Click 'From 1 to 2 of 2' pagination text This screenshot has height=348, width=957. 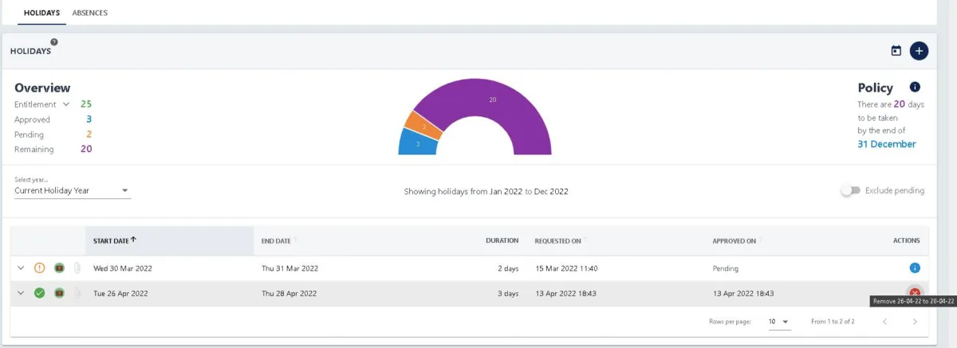[x=833, y=322]
